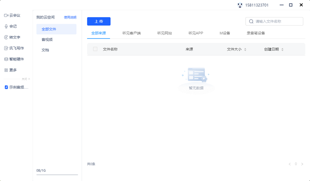Switch to the 录音笔设备 tab
310x181 pixels.
tap(256, 33)
